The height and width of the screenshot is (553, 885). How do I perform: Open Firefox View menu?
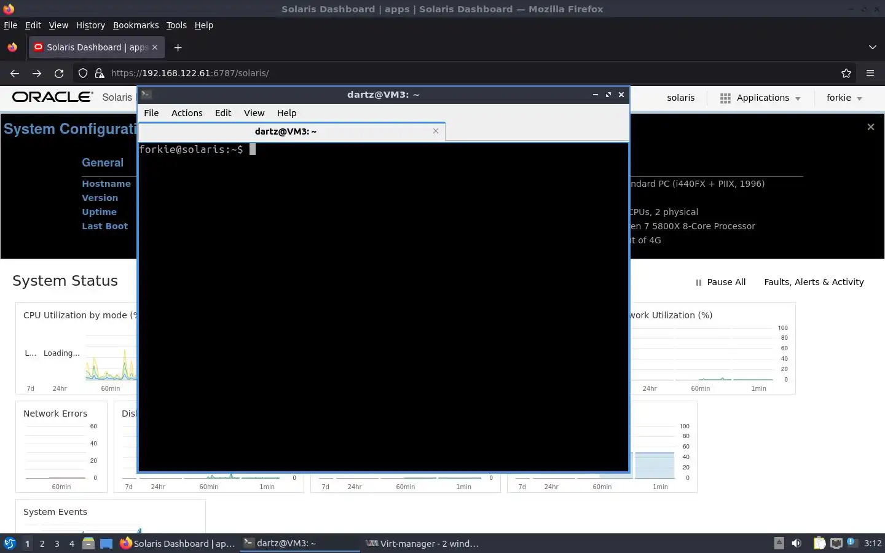(x=58, y=25)
